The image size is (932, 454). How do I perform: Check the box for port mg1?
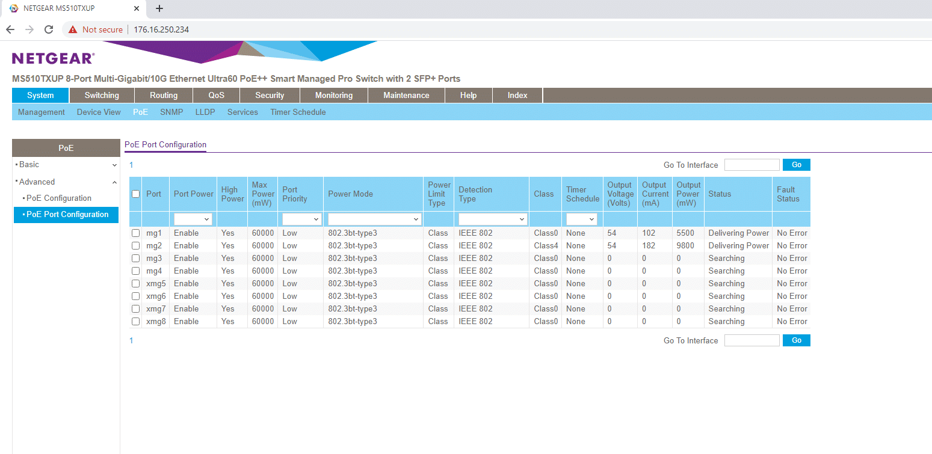(x=135, y=233)
